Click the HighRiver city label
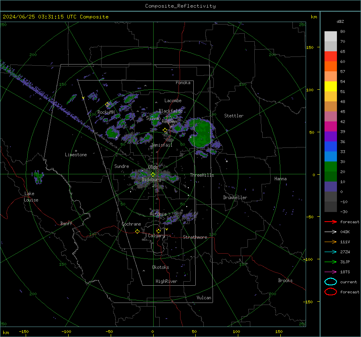361x337 pixels. pos(166,281)
